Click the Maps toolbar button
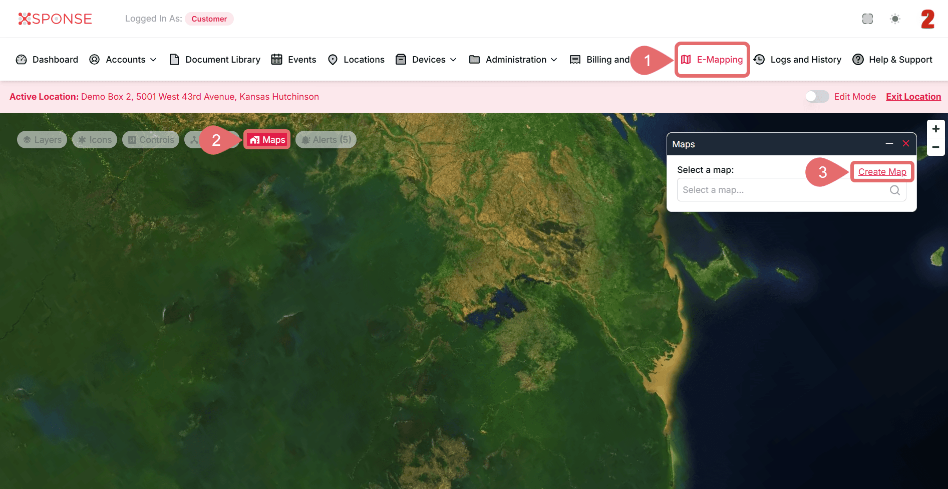The width and height of the screenshot is (948, 489). tap(267, 140)
